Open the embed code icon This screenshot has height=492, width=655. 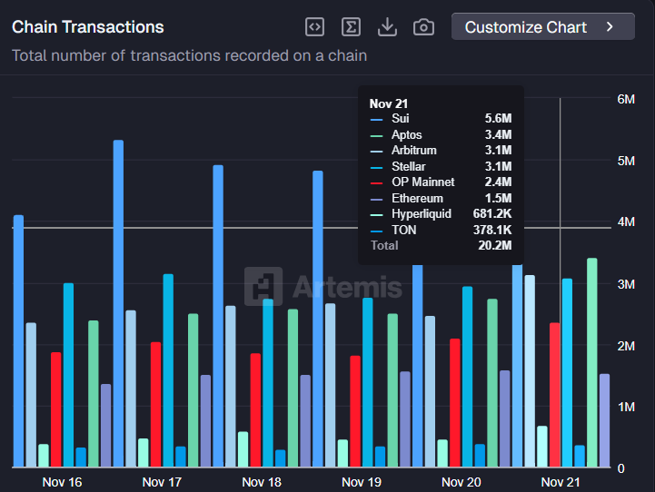point(314,27)
